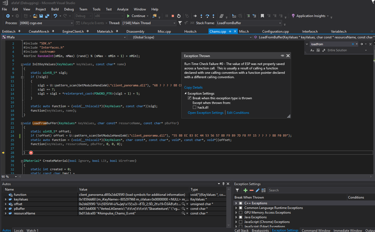Click the pencil Edit Conditions icon
The height and width of the screenshot is (232, 375).
pos(257,190)
